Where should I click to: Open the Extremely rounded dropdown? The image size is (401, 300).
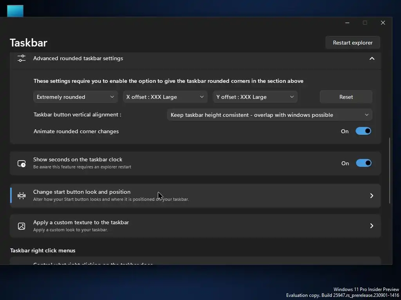coord(76,97)
